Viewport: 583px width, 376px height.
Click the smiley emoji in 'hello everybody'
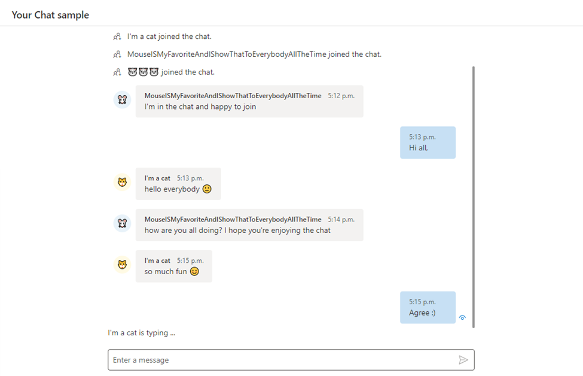point(207,189)
